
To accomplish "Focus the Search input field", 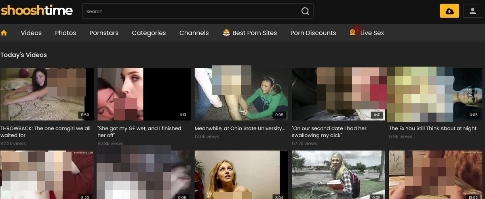I will pos(190,11).
